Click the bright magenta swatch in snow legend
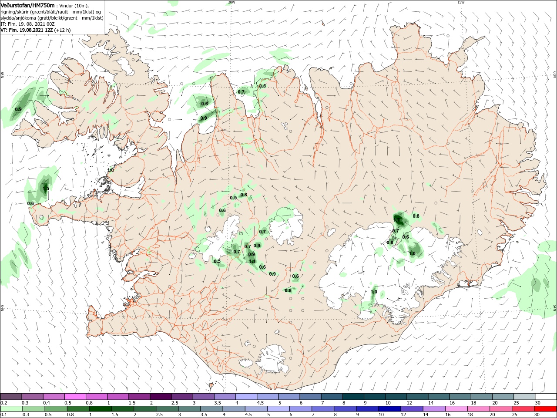Screen dimensions: 557x418 tap(75, 396)
